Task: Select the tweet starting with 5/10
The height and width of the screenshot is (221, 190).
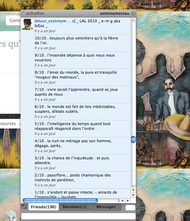Action: [x=82, y=129]
